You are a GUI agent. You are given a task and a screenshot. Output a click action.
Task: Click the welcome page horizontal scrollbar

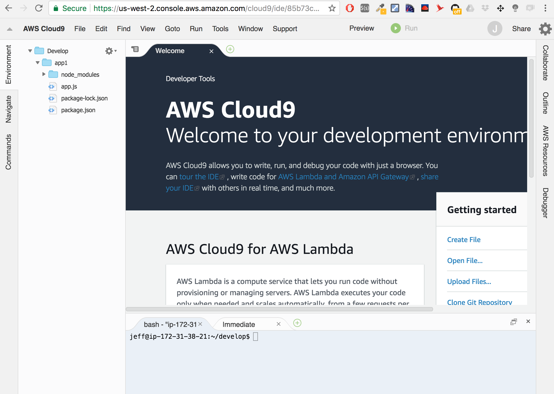[279, 309]
